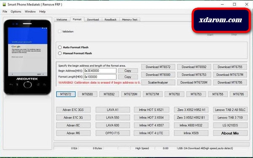This screenshot has width=253, height=158.
Task: Select the MT6592 chipset button
Action: [109, 94]
